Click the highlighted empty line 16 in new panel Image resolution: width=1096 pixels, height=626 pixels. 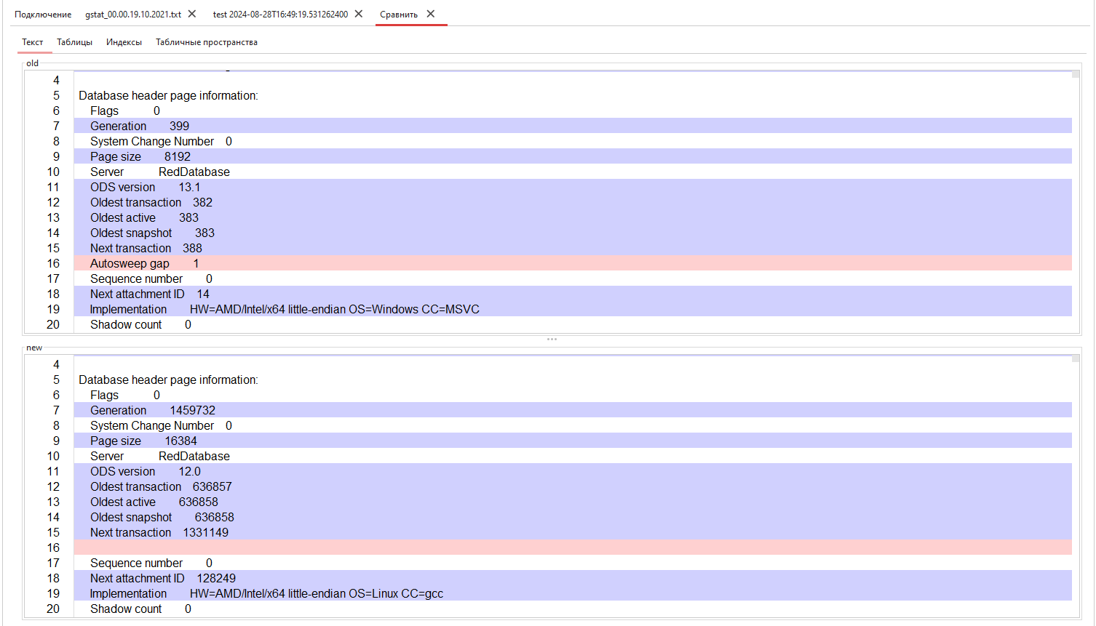291,547
